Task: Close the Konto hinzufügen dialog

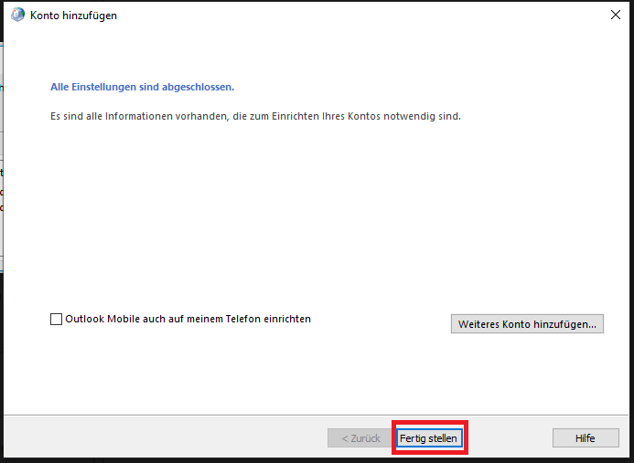Action: click(x=614, y=16)
